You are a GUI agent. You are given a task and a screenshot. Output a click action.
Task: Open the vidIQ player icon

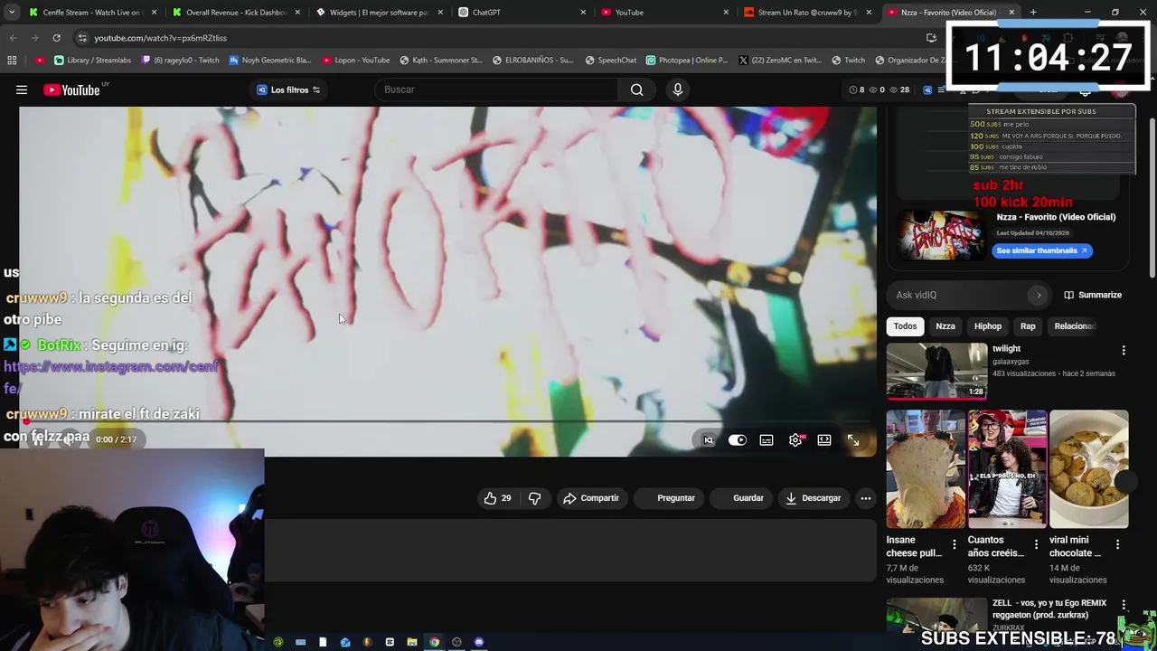[709, 440]
